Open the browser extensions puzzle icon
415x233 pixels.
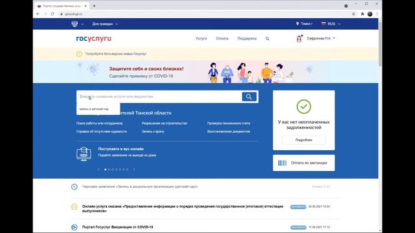coord(362,14)
